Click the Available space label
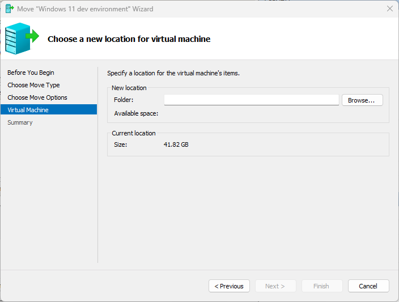The height and width of the screenshot is (302, 399). tap(136, 113)
